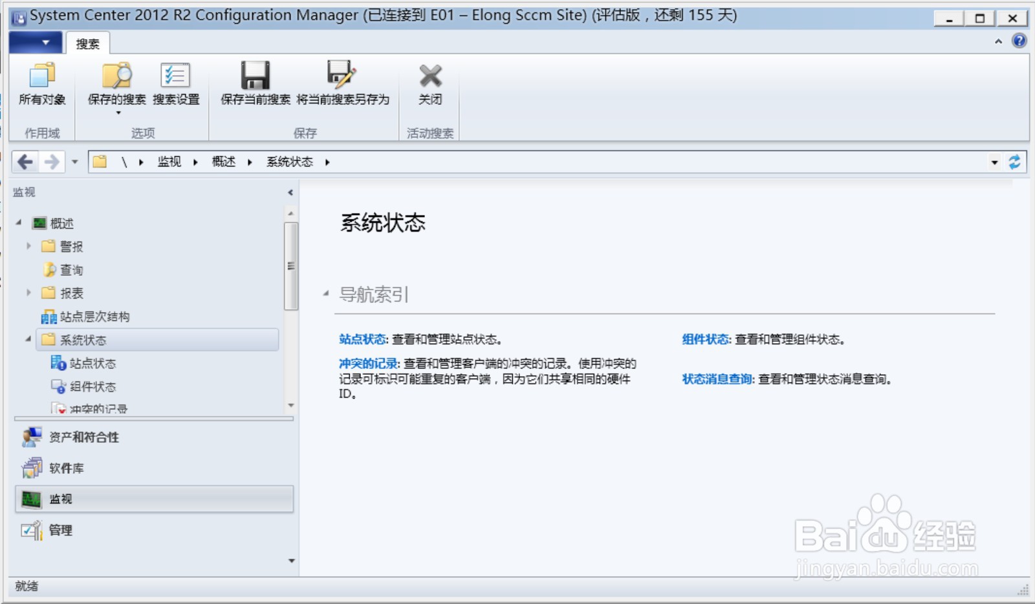Collapse the navigation pane with the arrow

[x=290, y=192]
